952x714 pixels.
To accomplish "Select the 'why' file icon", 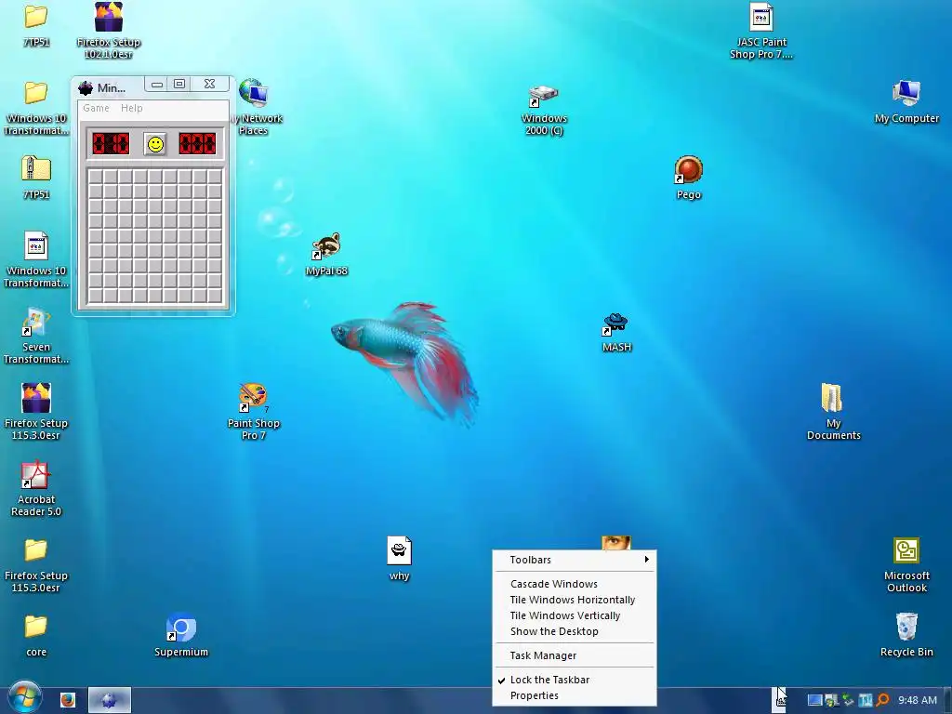I will point(399,551).
